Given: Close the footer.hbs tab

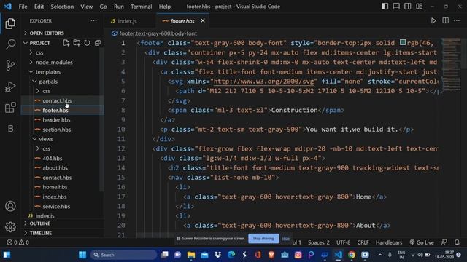Looking at the screenshot, I should tap(203, 21).
